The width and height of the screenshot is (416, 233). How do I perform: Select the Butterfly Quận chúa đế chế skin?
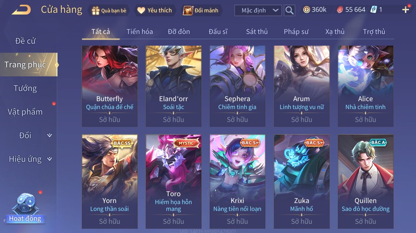tap(110, 86)
